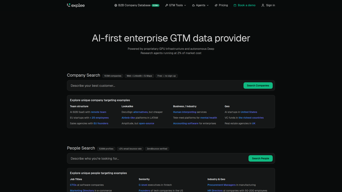Click the '536M profiles' tag
This screenshot has height=192, width=342.
106,149
